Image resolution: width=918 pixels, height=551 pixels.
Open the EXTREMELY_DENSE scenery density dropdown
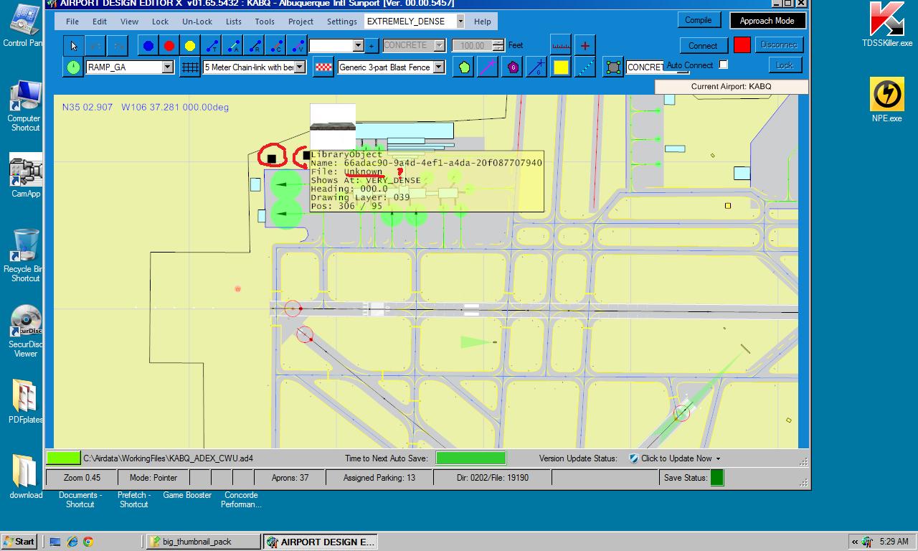tap(460, 22)
